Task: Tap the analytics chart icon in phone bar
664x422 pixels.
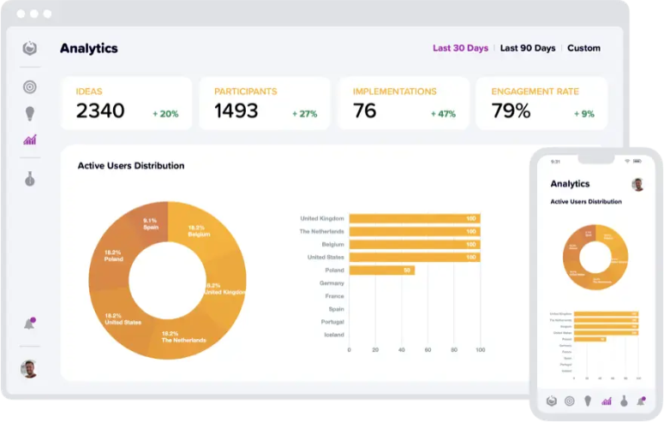Action: (x=607, y=401)
